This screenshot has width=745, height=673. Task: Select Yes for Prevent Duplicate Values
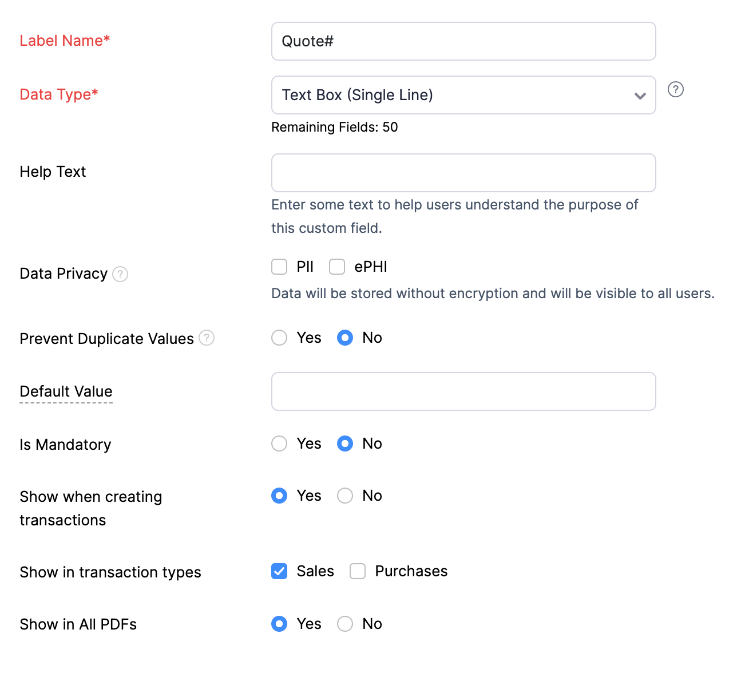(279, 338)
